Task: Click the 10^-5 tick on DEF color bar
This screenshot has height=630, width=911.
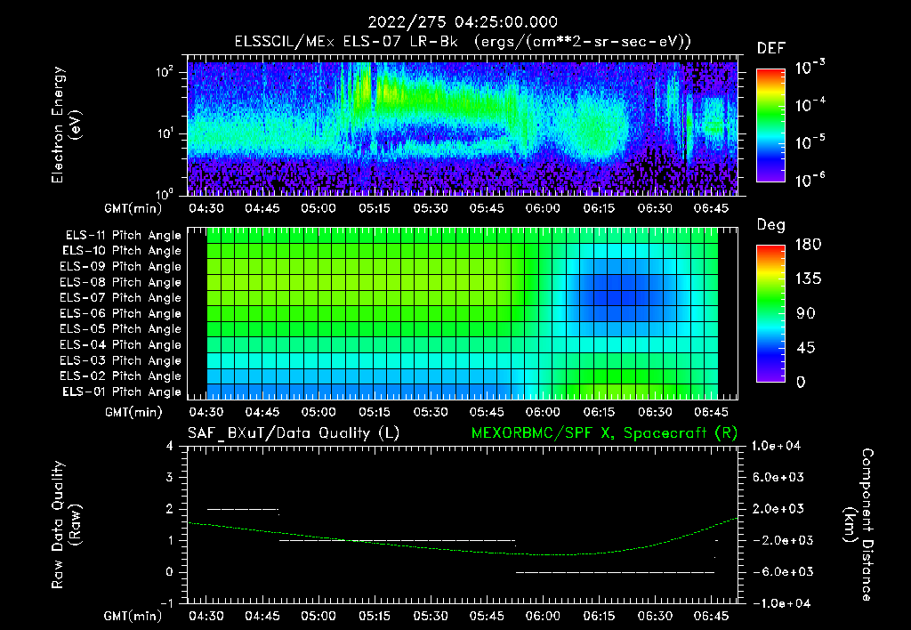Action: point(810,143)
